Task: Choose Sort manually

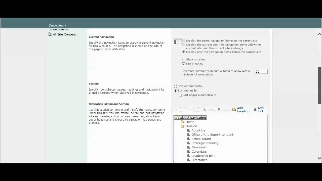Action: point(175,91)
